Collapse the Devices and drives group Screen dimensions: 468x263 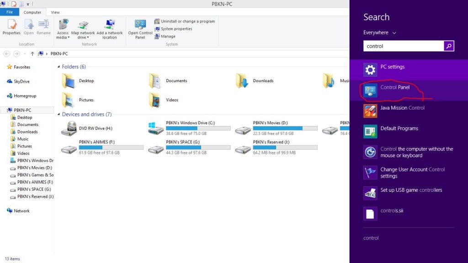[59, 115]
